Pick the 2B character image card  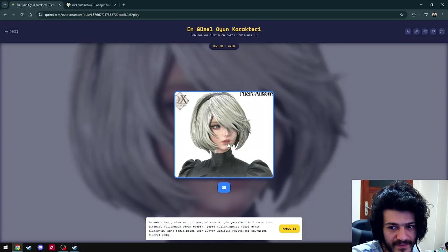[x=224, y=135]
